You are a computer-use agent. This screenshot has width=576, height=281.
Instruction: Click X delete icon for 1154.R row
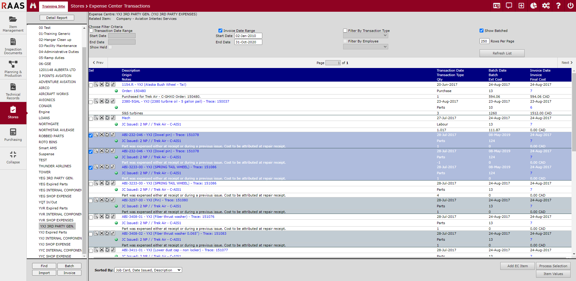click(x=102, y=85)
